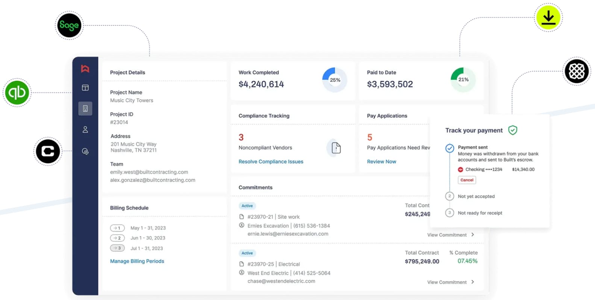595x300 pixels.
Task: Click the Built red logo in sidebar
Action: pos(85,68)
